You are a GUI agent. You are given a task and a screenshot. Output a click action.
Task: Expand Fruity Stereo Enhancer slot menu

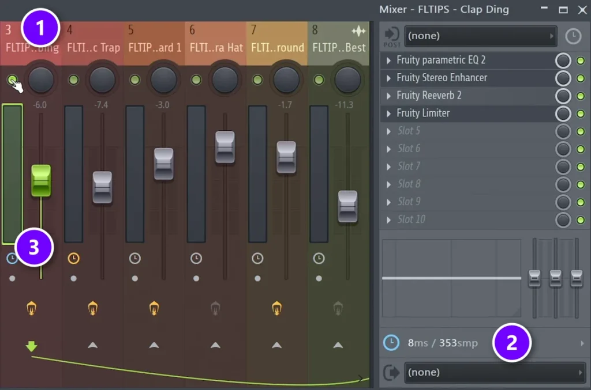388,78
